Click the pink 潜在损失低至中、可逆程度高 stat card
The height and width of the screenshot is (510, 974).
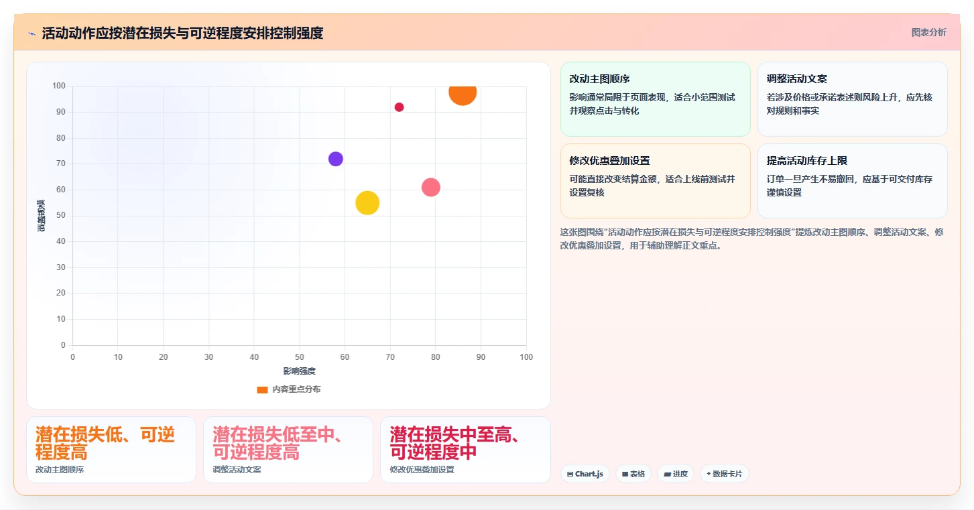click(288, 450)
